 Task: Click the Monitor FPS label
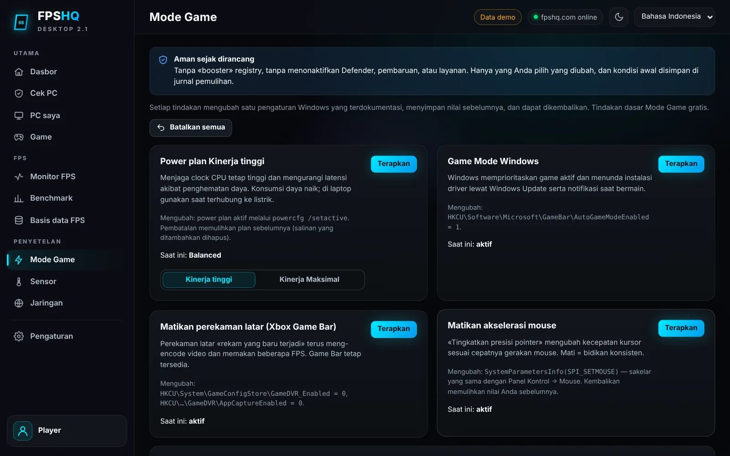[x=53, y=176]
